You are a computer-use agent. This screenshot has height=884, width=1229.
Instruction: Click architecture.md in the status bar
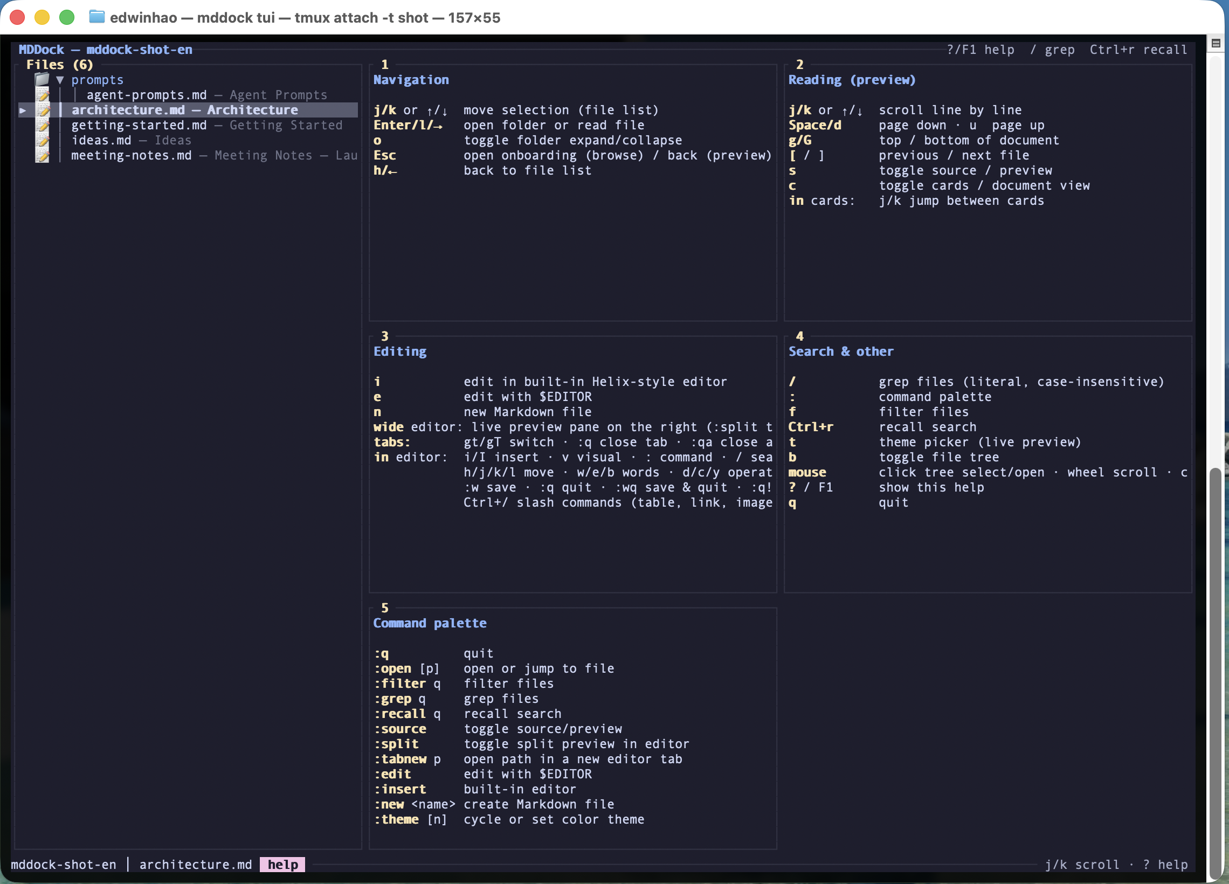coord(196,865)
